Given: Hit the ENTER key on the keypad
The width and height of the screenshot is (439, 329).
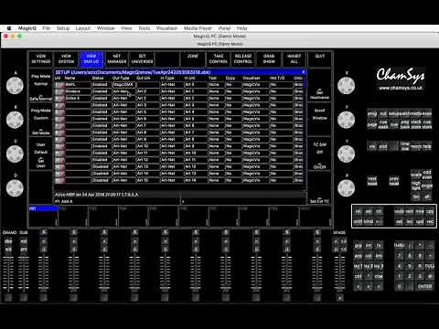Looking at the screenshot, I should click(x=424, y=286).
